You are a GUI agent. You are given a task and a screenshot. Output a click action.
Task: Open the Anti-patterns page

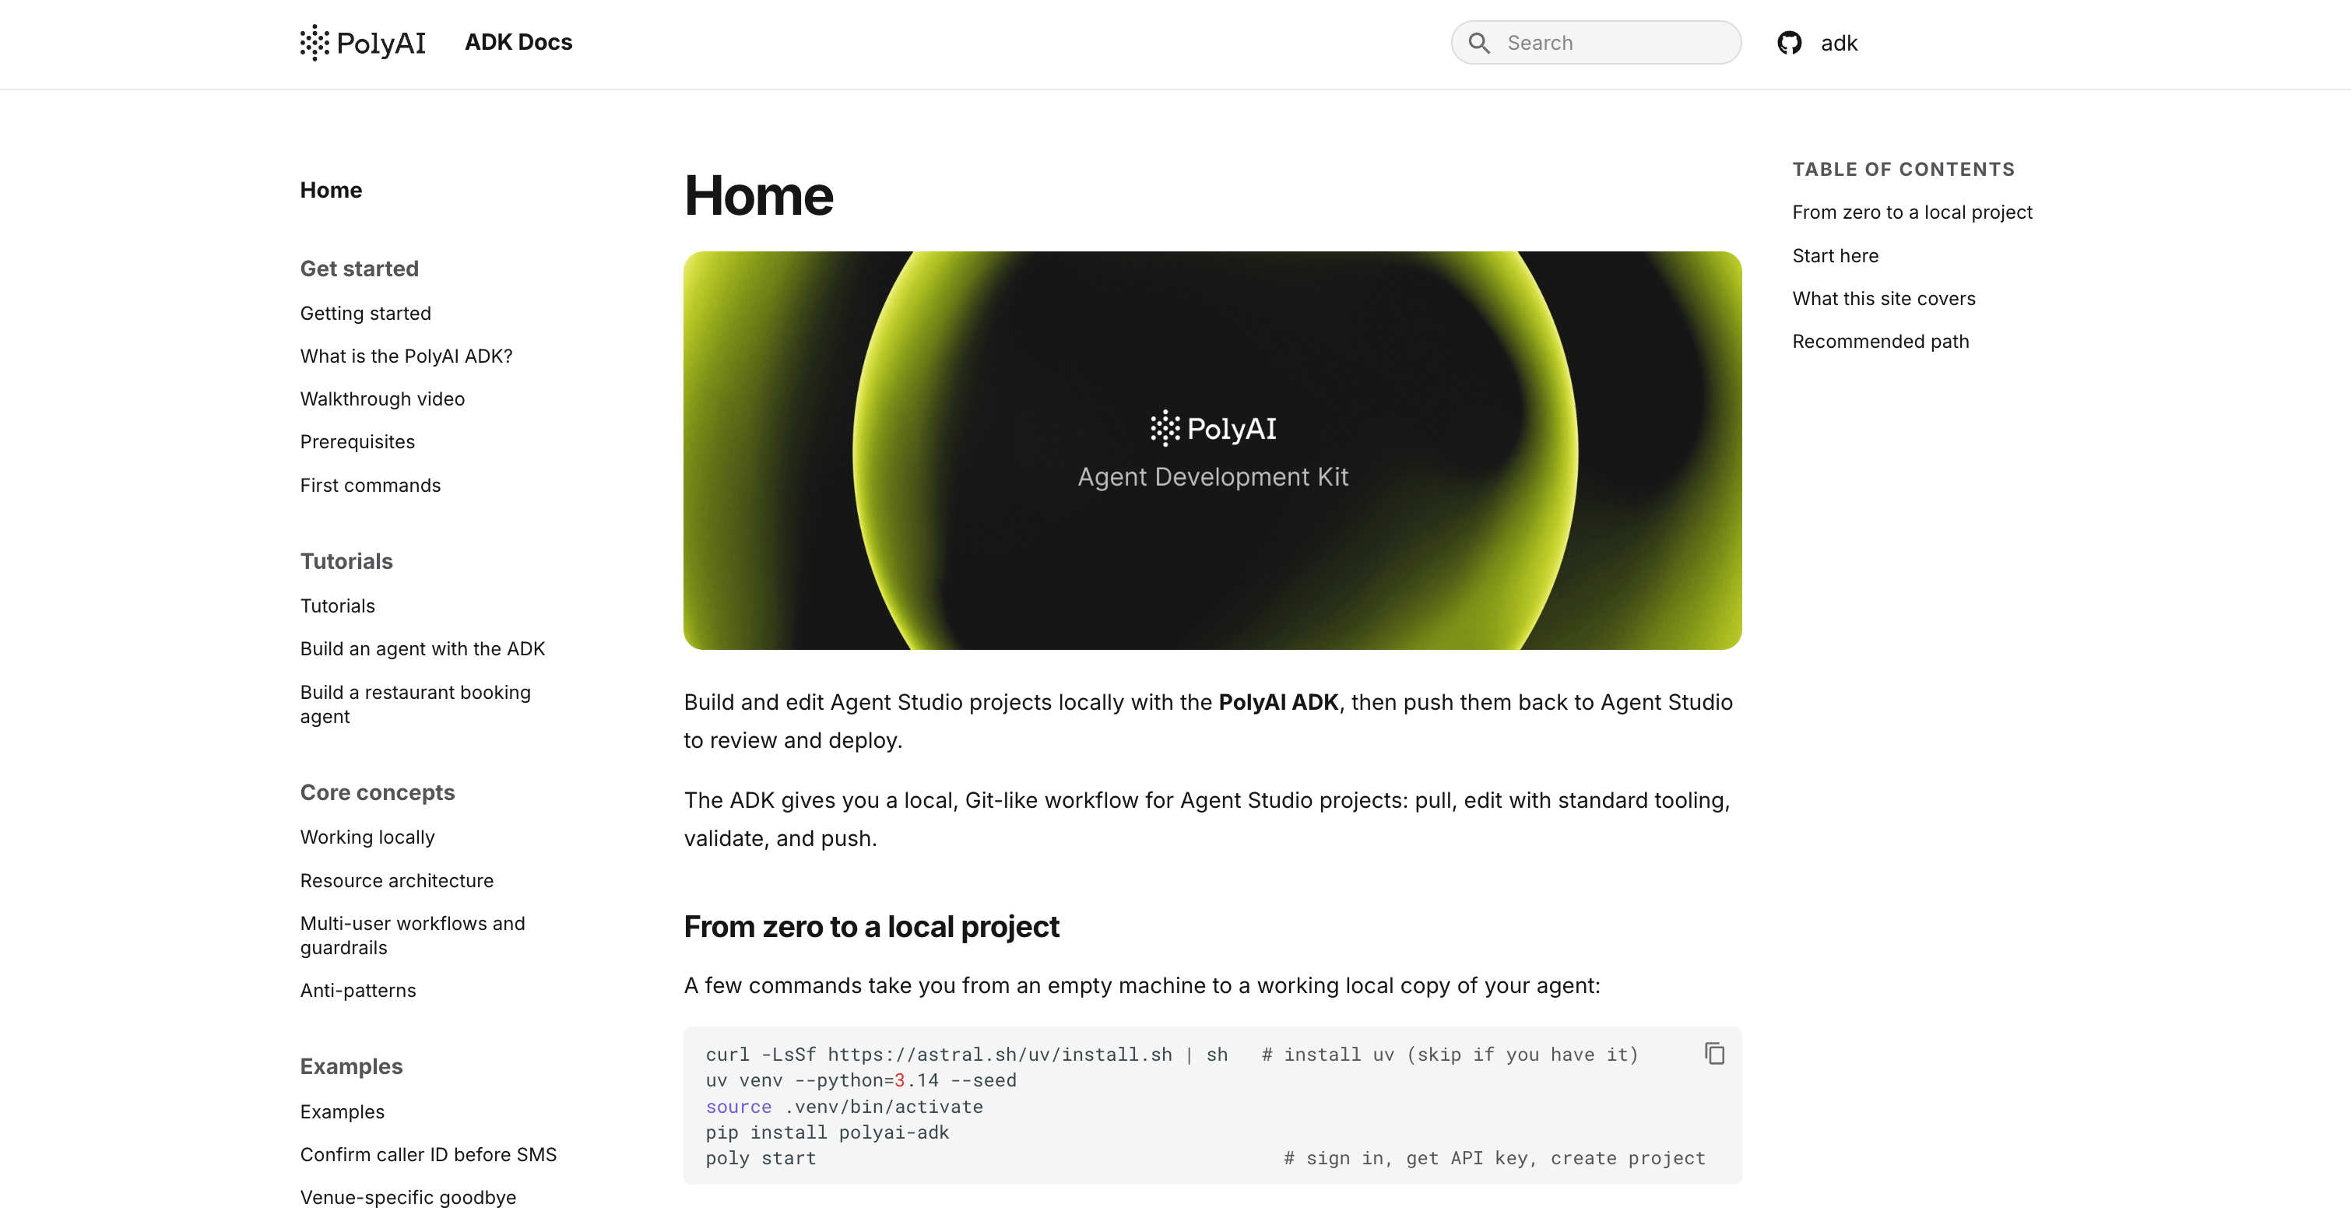tap(358, 990)
